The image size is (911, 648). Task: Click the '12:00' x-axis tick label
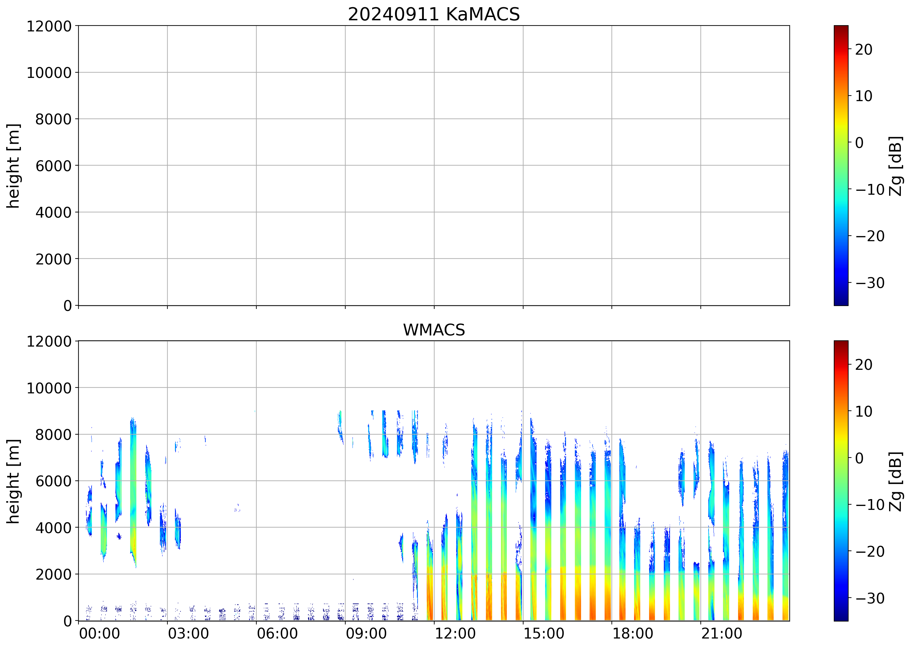click(x=455, y=634)
